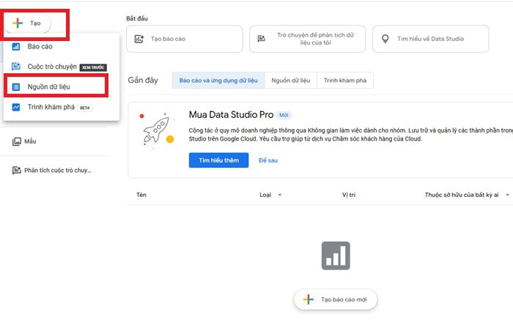Open Mẫu templates icon in sidebar
The image size is (513, 323).
[16, 141]
